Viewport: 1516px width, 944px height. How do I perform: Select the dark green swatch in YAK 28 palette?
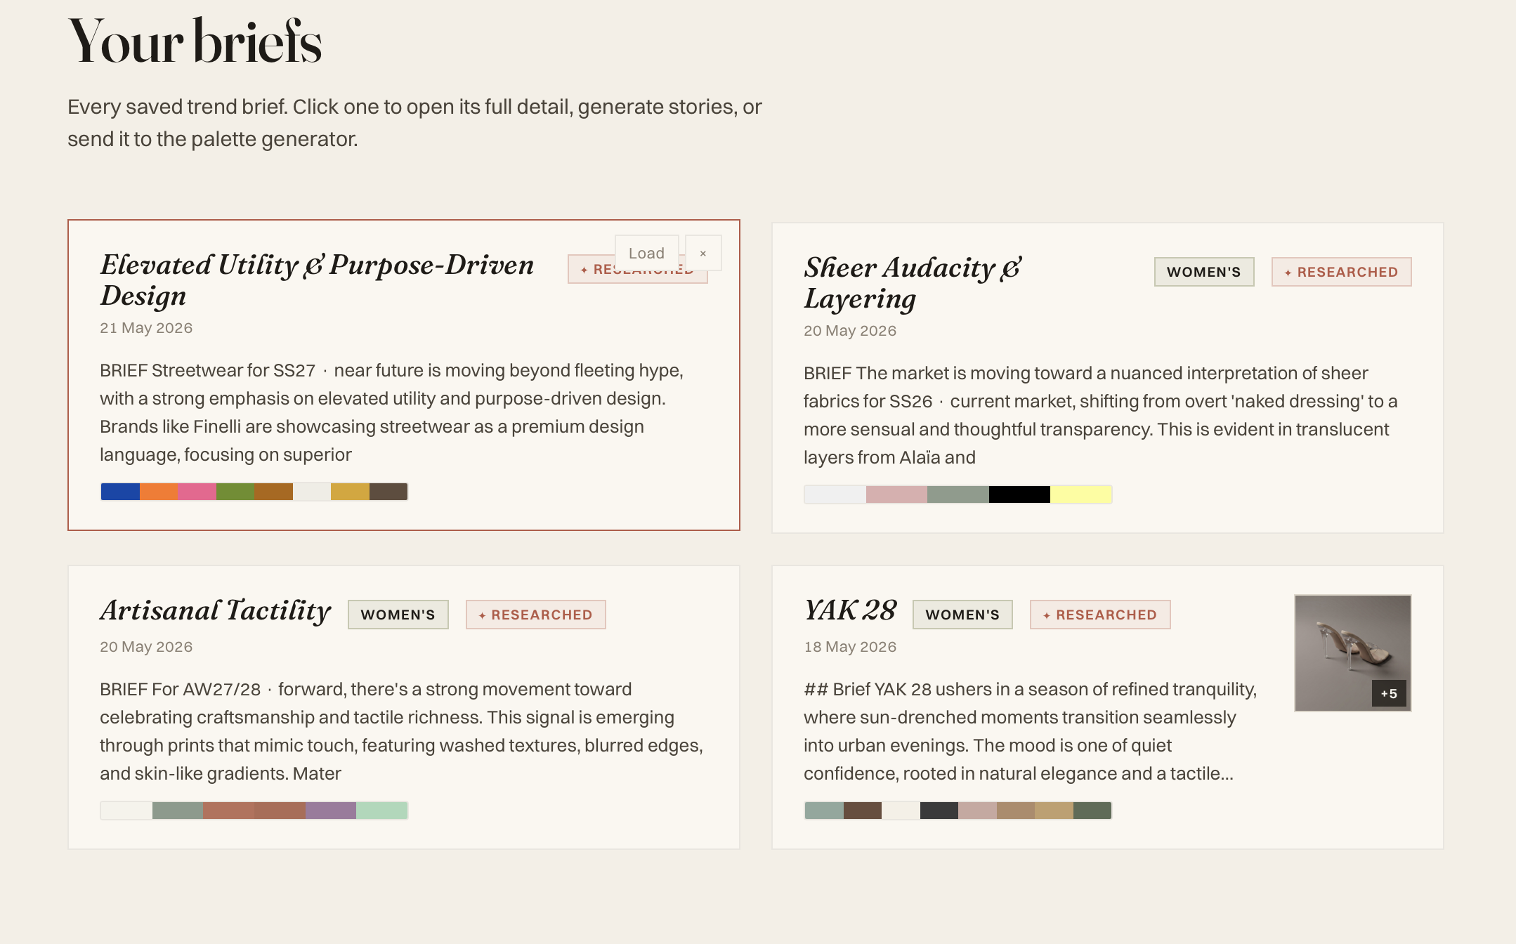click(x=1092, y=811)
